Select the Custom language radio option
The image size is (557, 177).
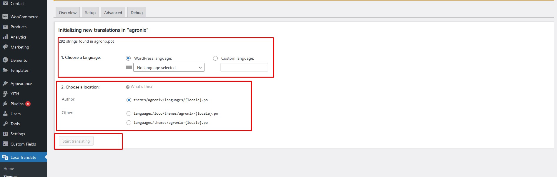coord(215,58)
